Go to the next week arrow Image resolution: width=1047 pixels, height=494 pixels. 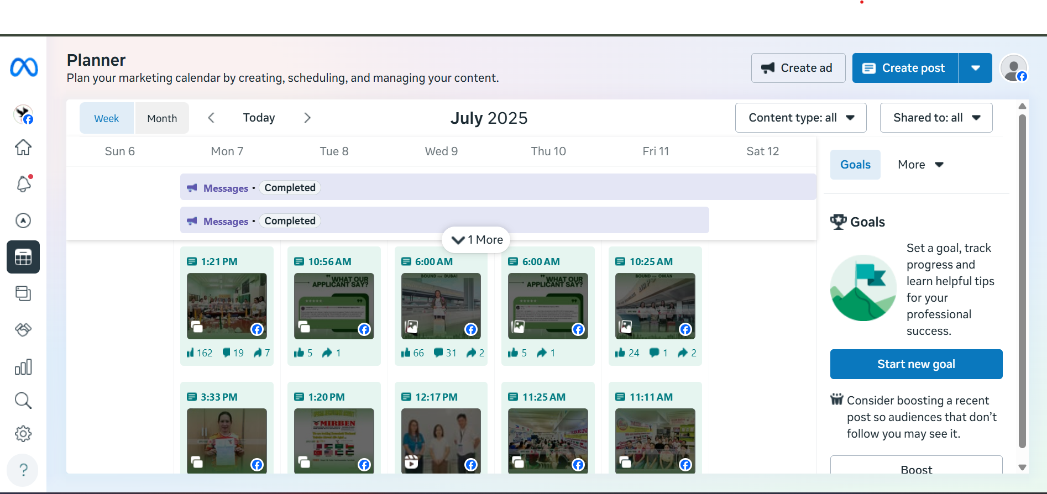pos(307,118)
